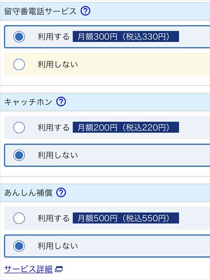
Task: Open help icon for 留守番電話サービス
Action: click(85, 11)
